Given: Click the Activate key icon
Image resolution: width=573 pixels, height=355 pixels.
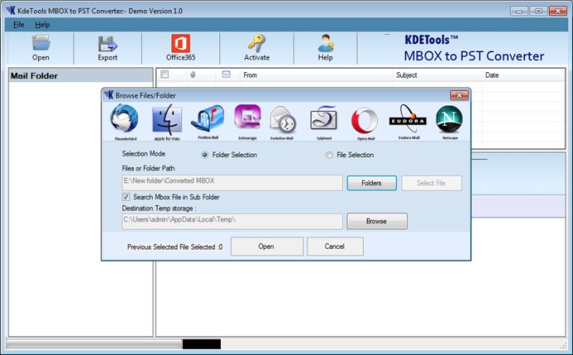Looking at the screenshot, I should coord(257,43).
